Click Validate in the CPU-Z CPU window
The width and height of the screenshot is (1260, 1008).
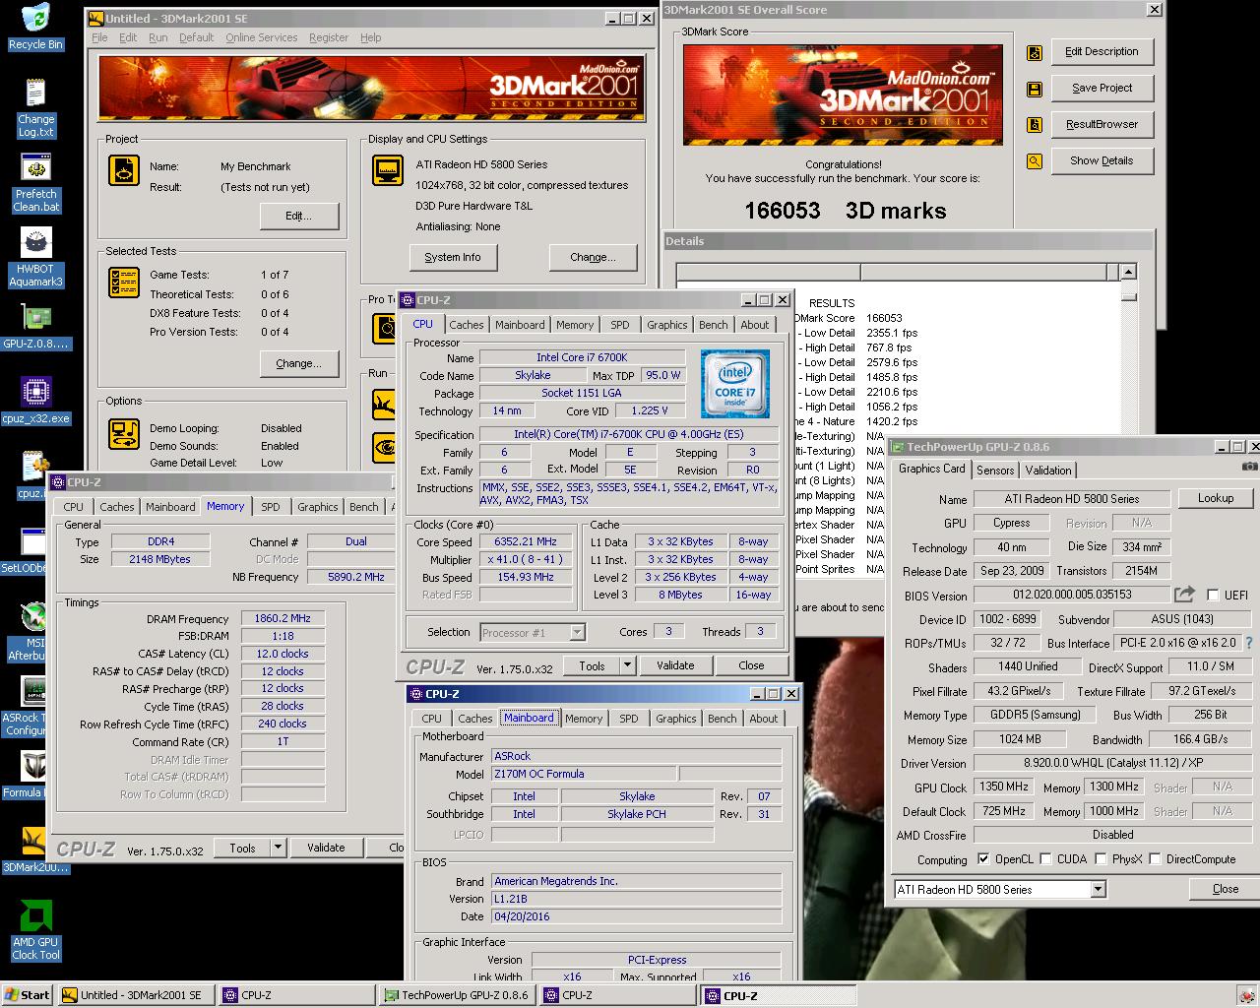(675, 665)
